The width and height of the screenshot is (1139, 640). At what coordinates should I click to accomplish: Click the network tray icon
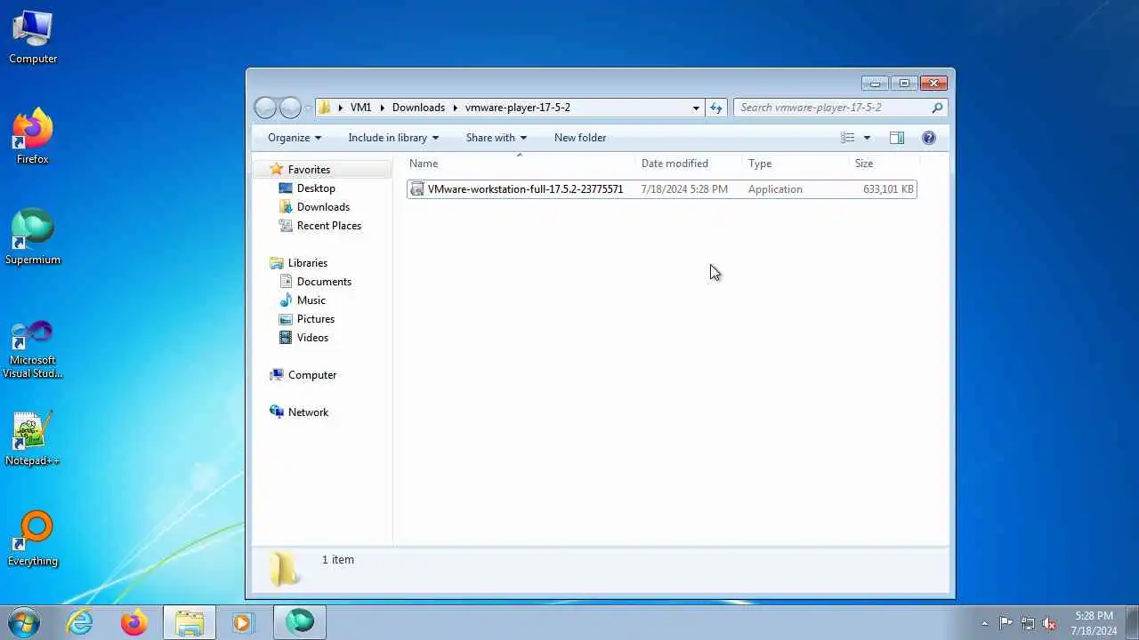pyautogui.click(x=1028, y=623)
